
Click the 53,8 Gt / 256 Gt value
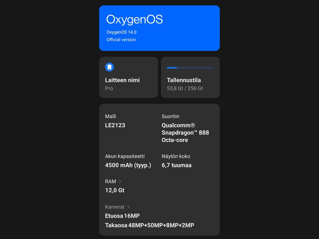tap(185, 88)
